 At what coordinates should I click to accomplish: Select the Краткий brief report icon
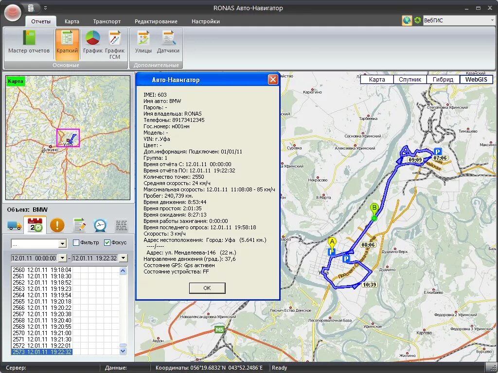point(67,44)
